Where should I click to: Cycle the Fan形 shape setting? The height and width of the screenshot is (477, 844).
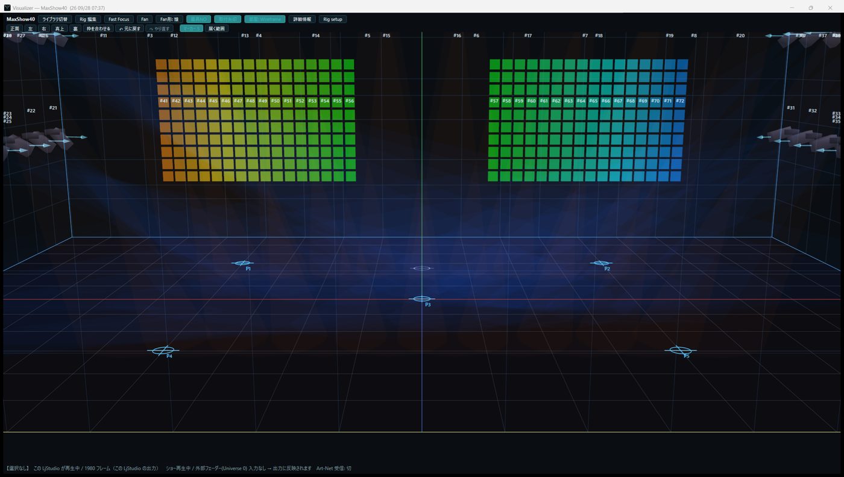[x=169, y=19]
